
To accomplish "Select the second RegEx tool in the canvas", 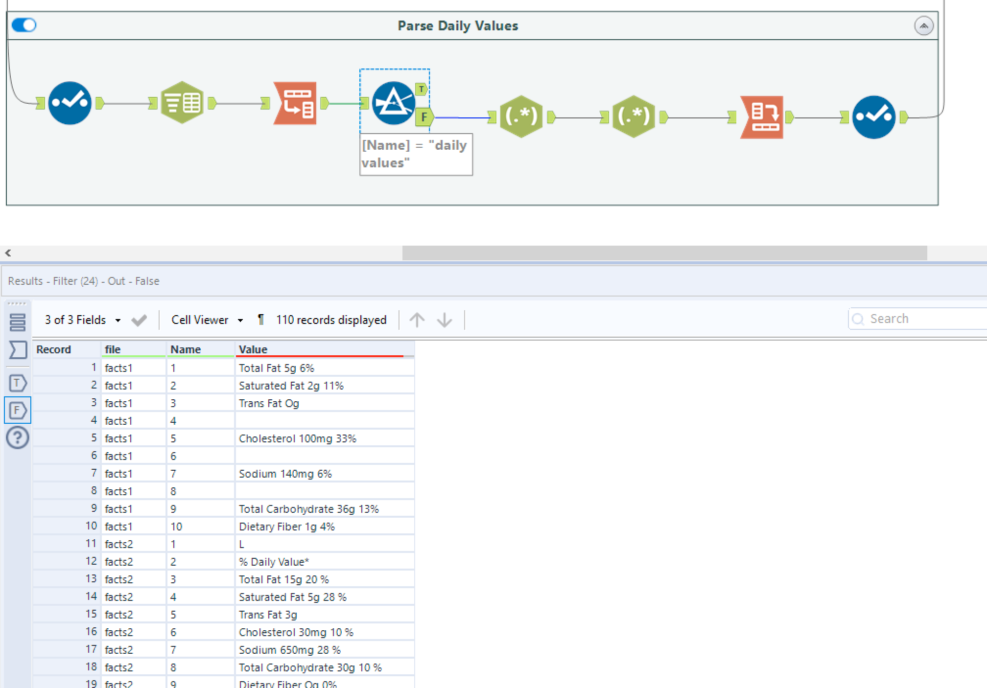I will click(634, 116).
